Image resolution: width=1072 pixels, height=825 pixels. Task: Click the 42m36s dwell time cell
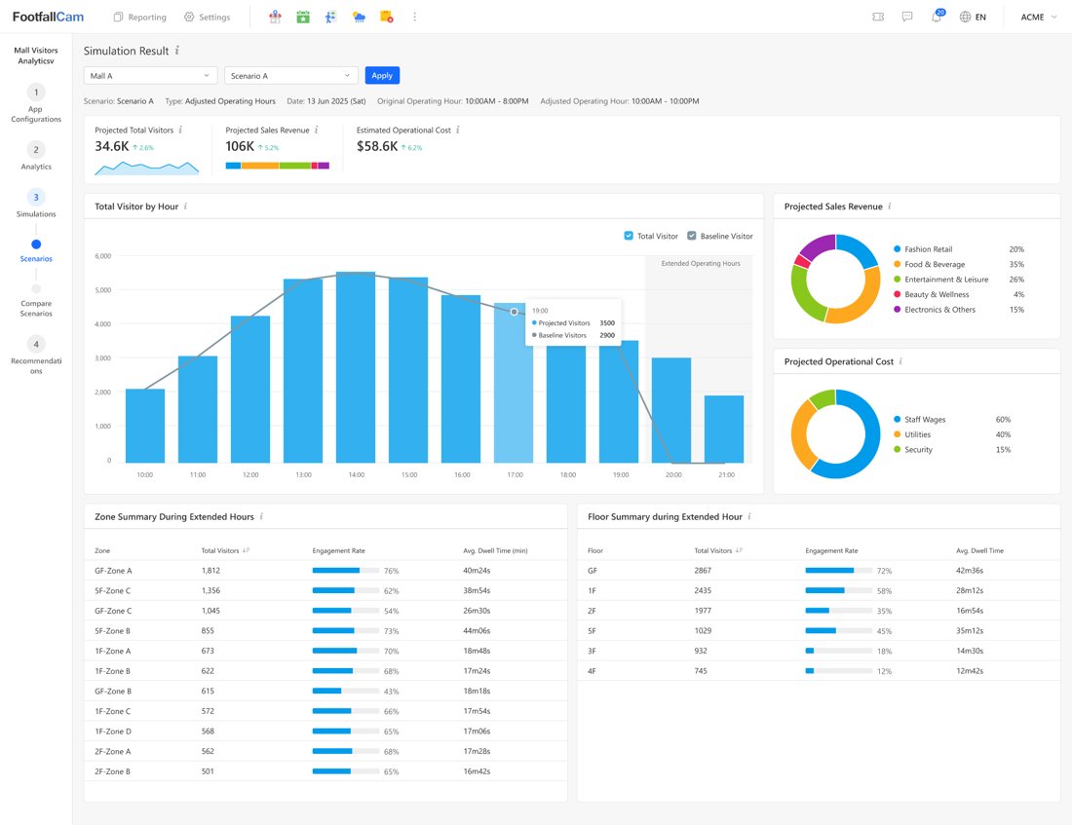970,570
